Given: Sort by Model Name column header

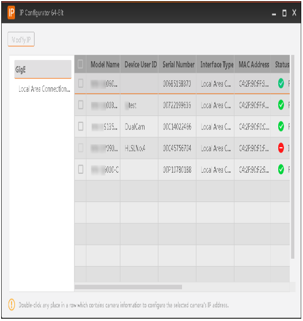Looking at the screenshot, I should tap(103, 64).
